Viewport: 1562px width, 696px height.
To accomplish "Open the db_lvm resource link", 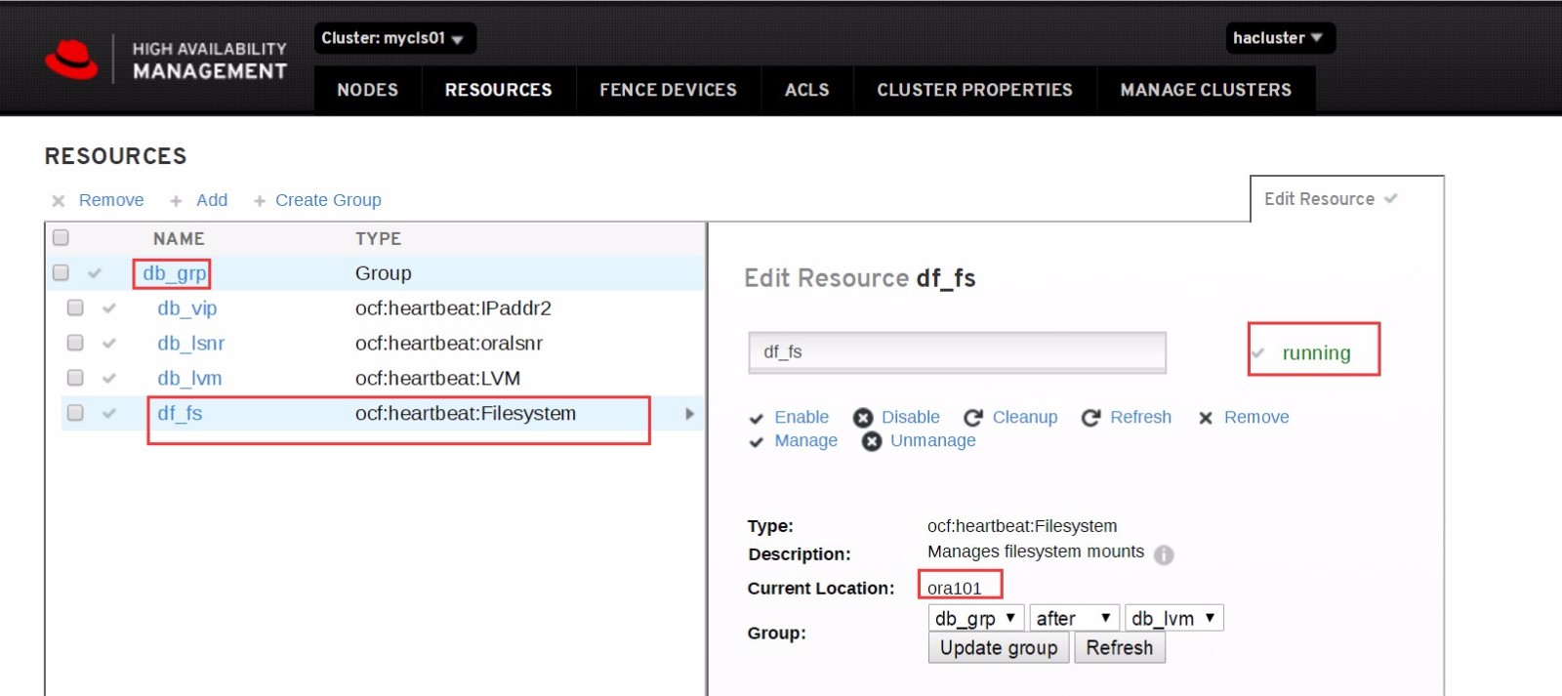I will 189,379.
